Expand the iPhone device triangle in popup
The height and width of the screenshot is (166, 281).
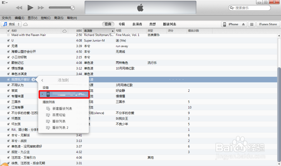[42, 94]
